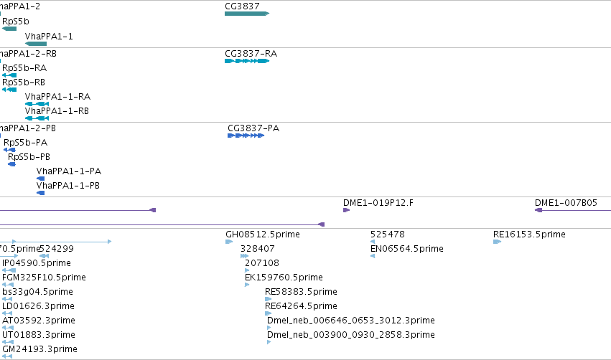
Task: Click the IP04590.5prime label
Action: pyautogui.click(x=37, y=263)
